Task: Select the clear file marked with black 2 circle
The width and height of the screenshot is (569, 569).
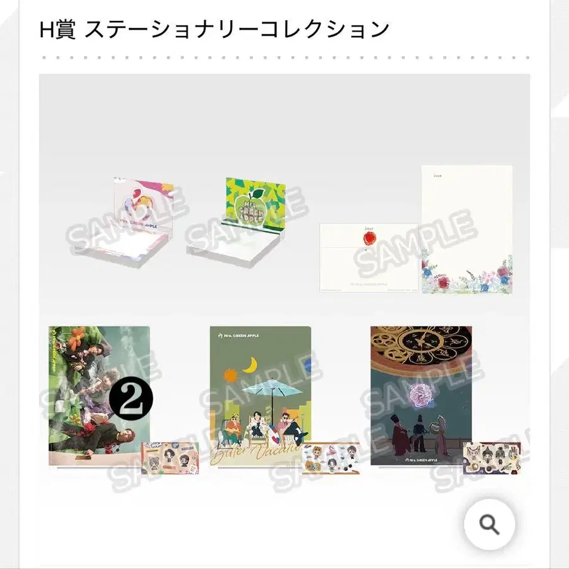Action: [x=99, y=396]
